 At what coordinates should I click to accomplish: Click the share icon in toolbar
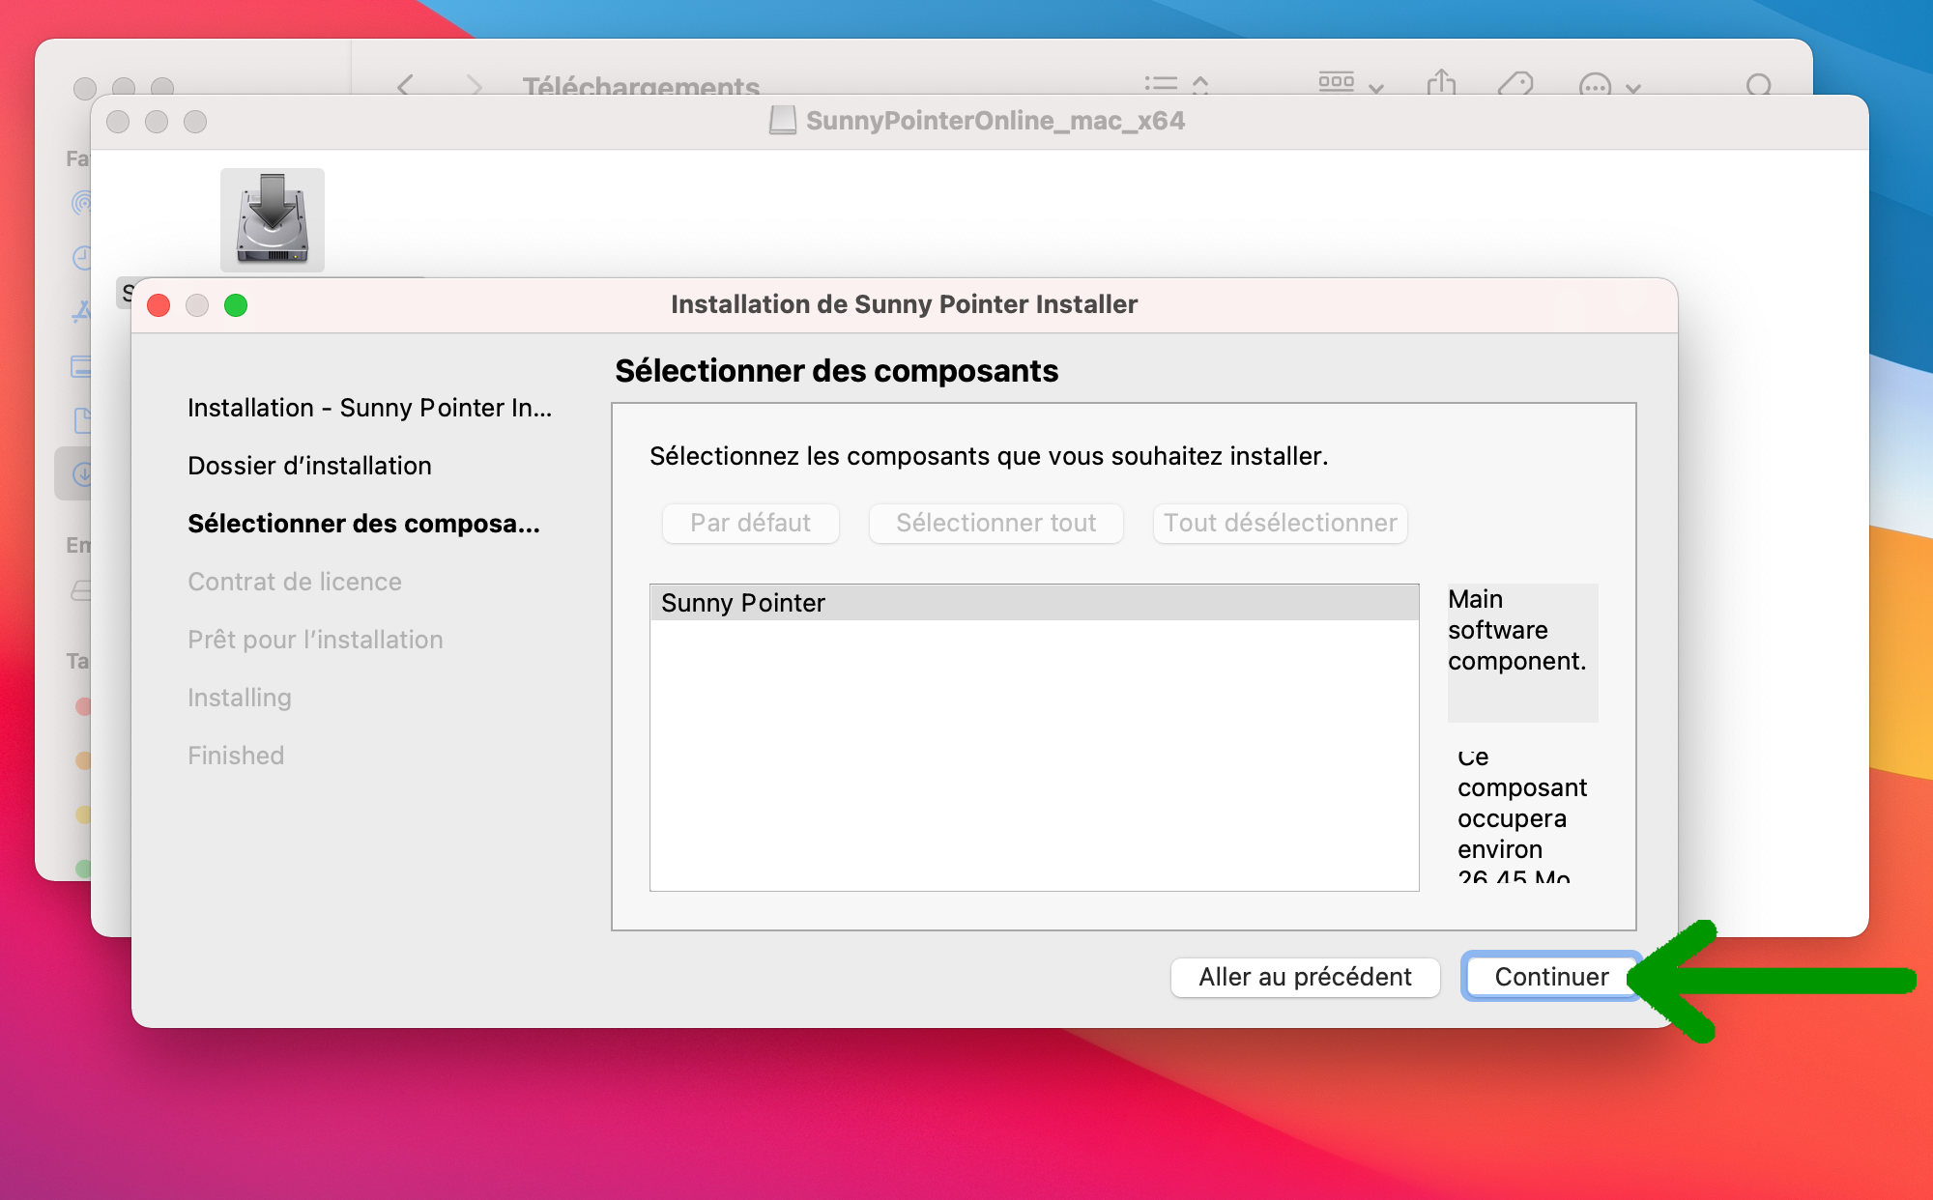[1442, 87]
